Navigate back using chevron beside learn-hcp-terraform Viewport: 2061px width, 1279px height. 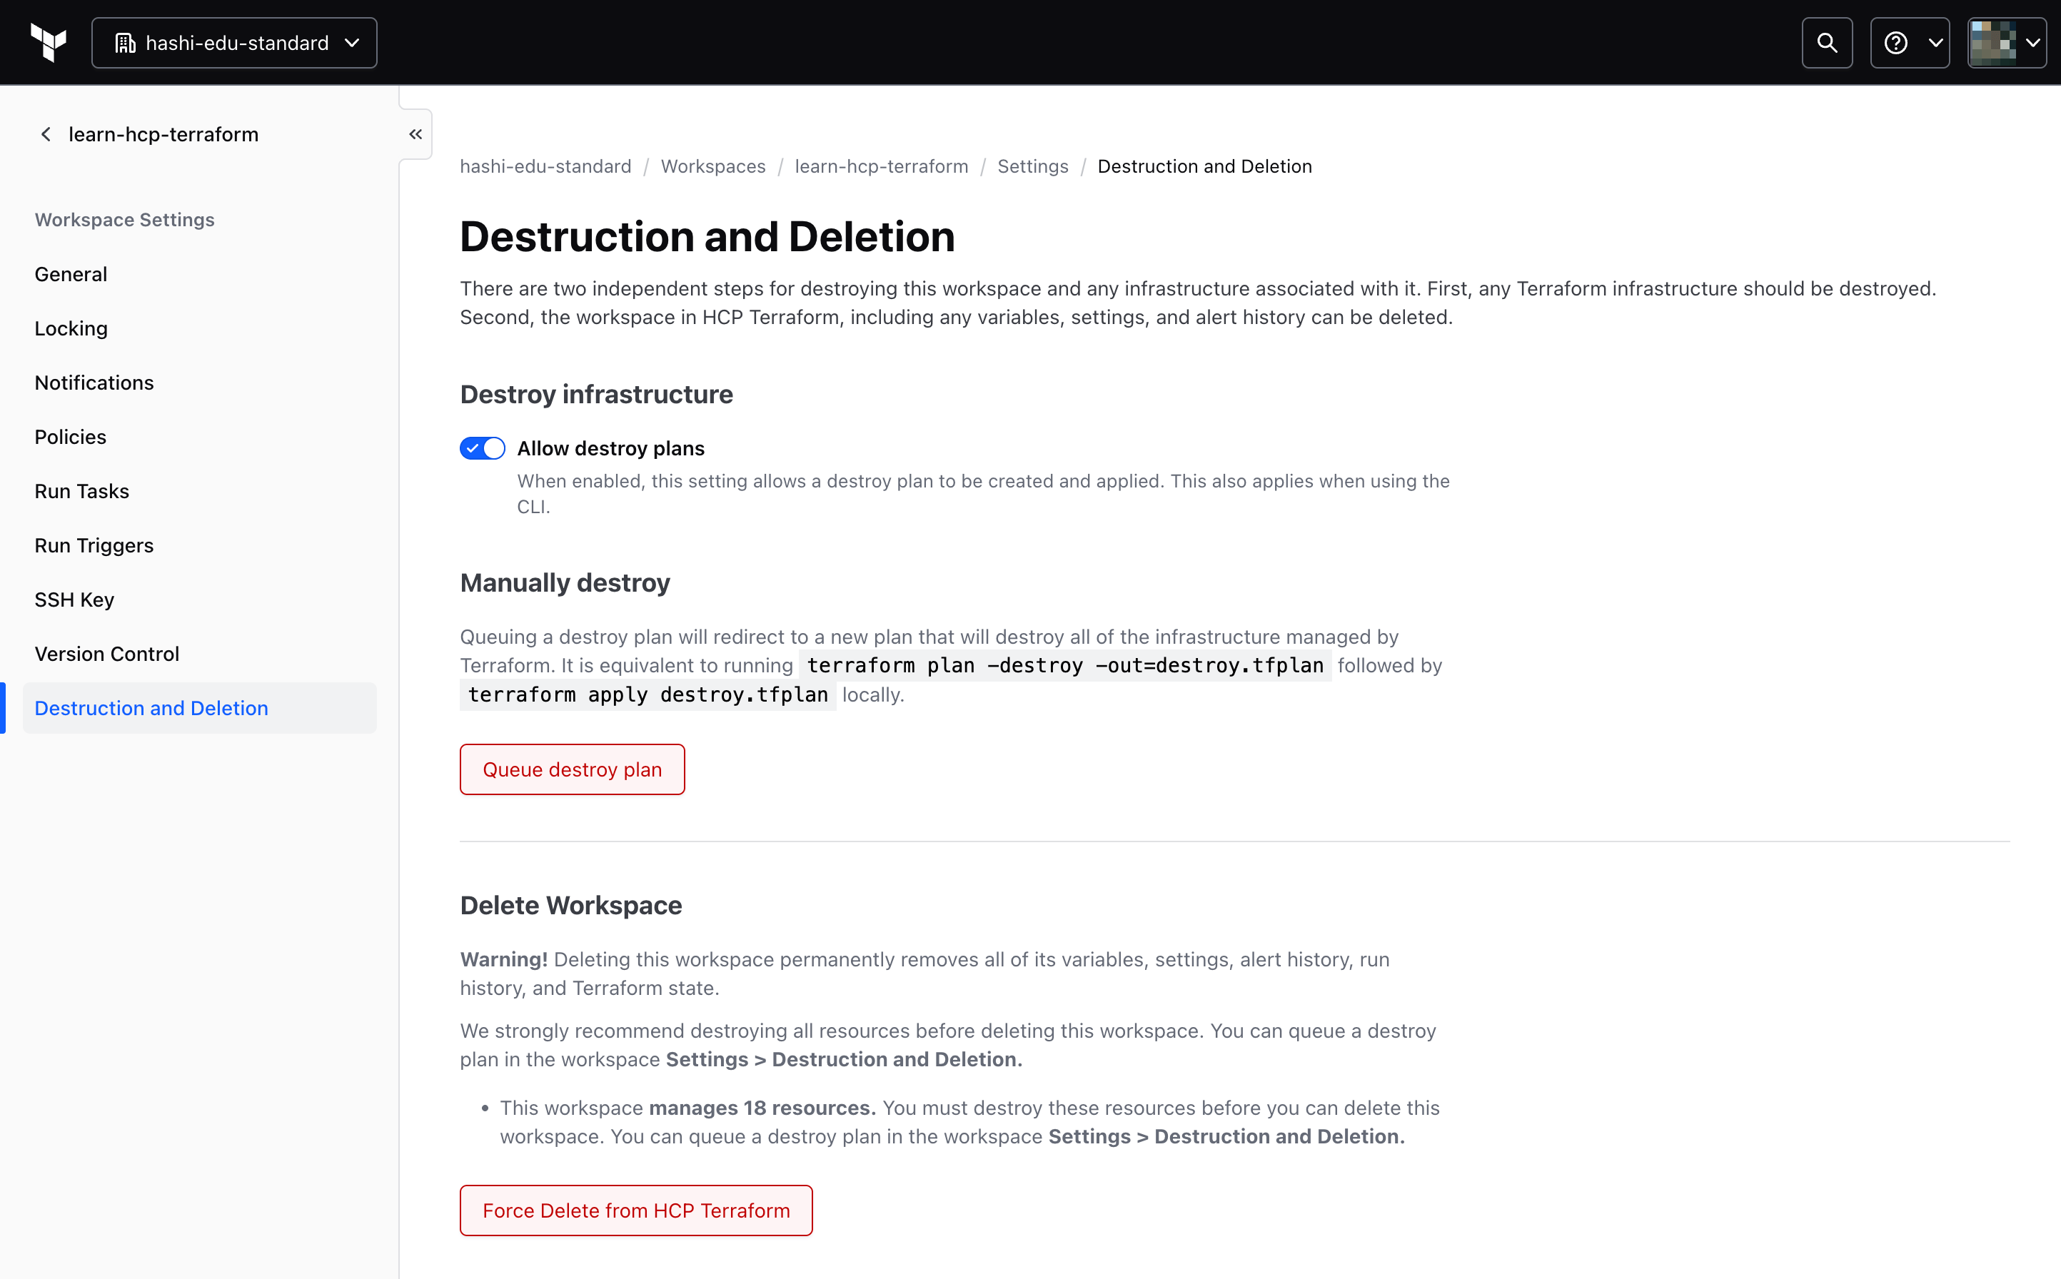coord(46,133)
